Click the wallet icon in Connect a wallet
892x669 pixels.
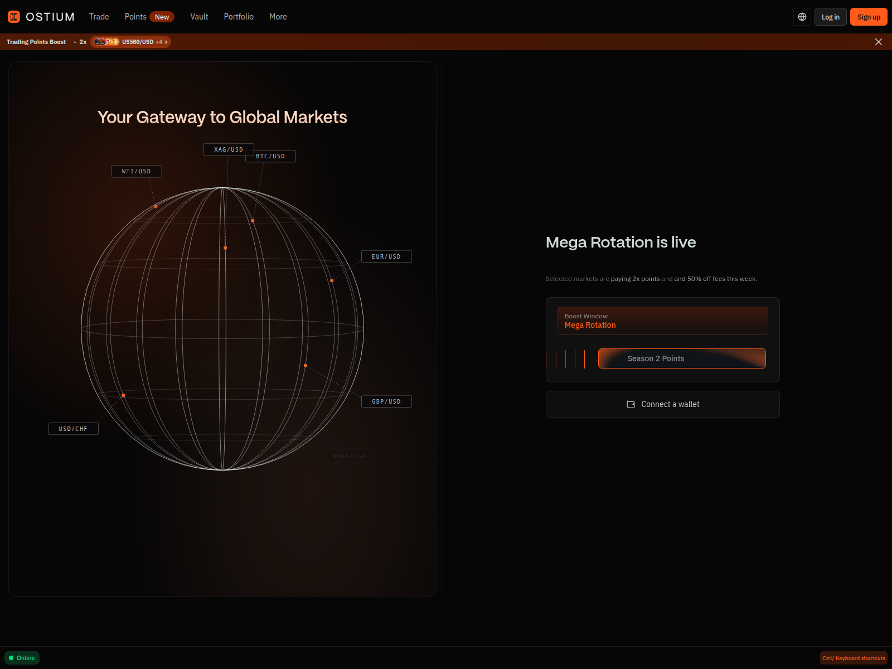631,404
